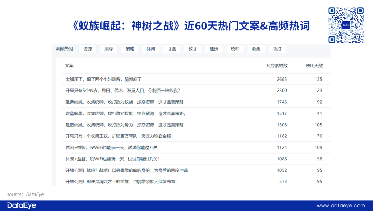
Task: Click the usage days value 123
Action: click(x=318, y=91)
